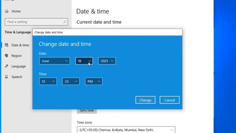Open the minute dropdown showing 33
Screen dimensions: 236x133
coord(71,81)
